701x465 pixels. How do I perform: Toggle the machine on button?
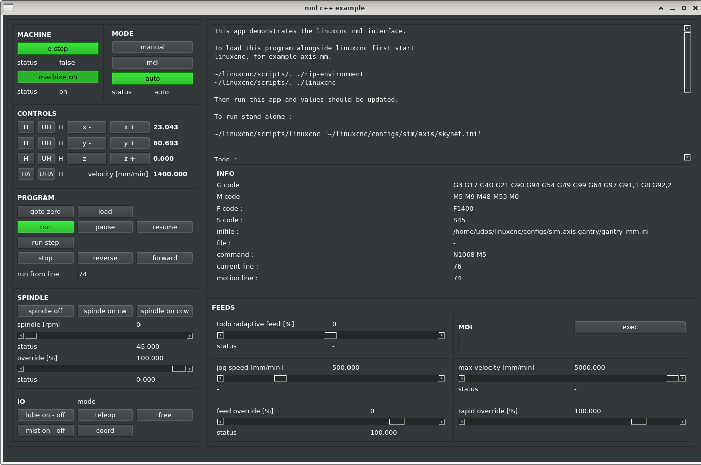click(58, 77)
